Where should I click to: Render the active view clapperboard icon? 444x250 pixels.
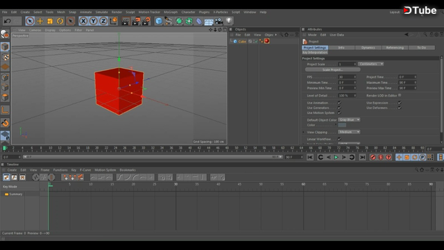click(x=125, y=21)
